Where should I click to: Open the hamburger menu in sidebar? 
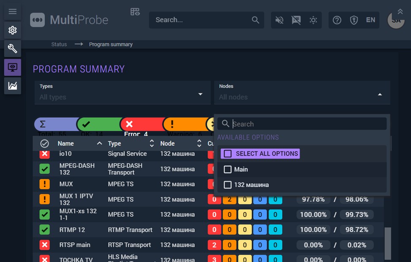click(13, 11)
